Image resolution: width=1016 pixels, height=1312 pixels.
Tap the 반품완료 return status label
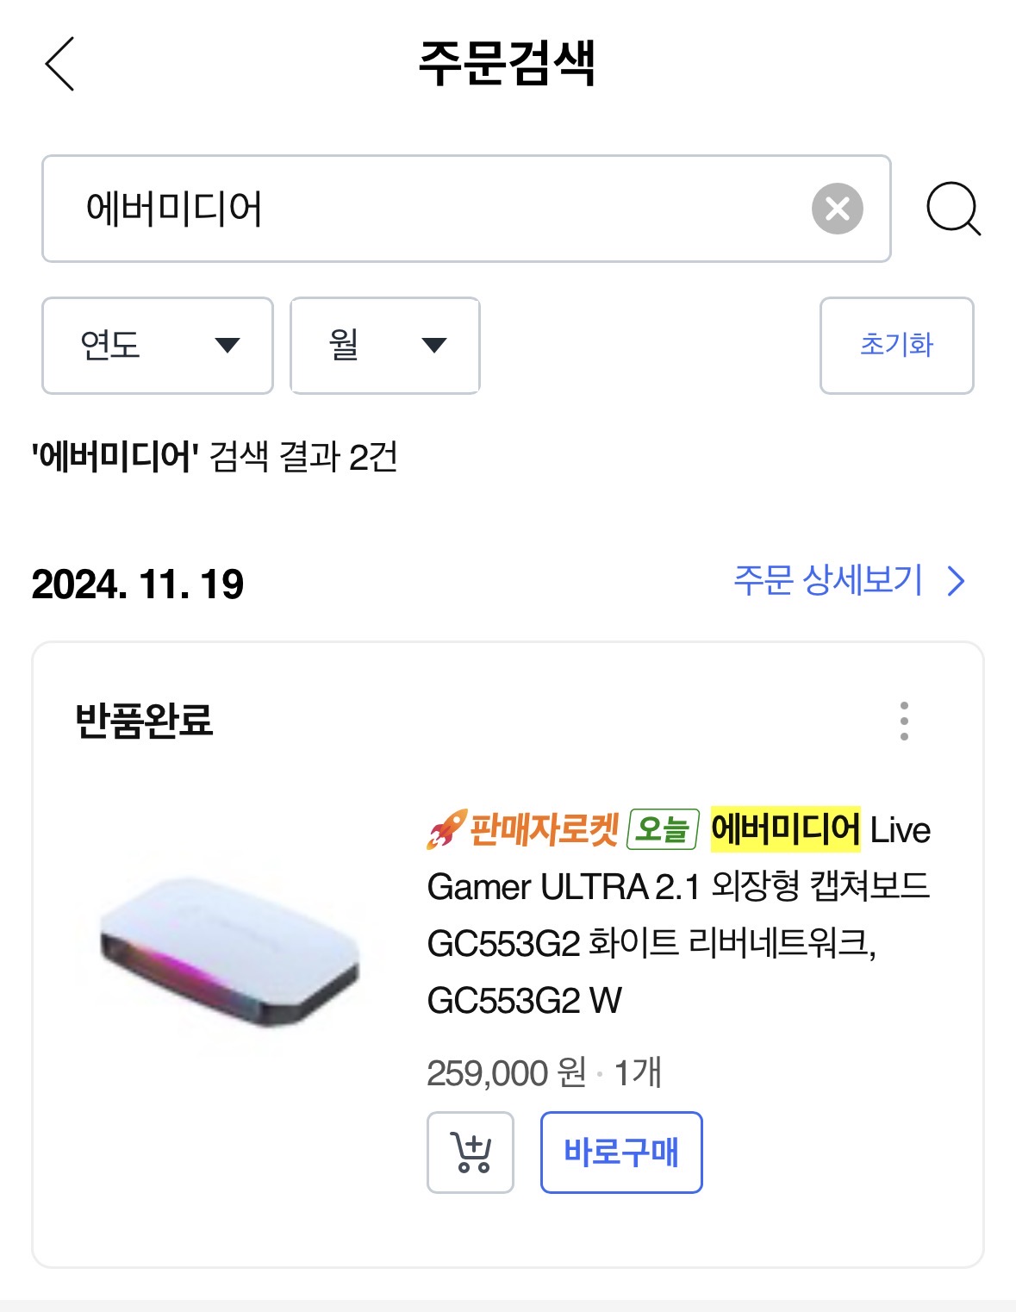(144, 721)
